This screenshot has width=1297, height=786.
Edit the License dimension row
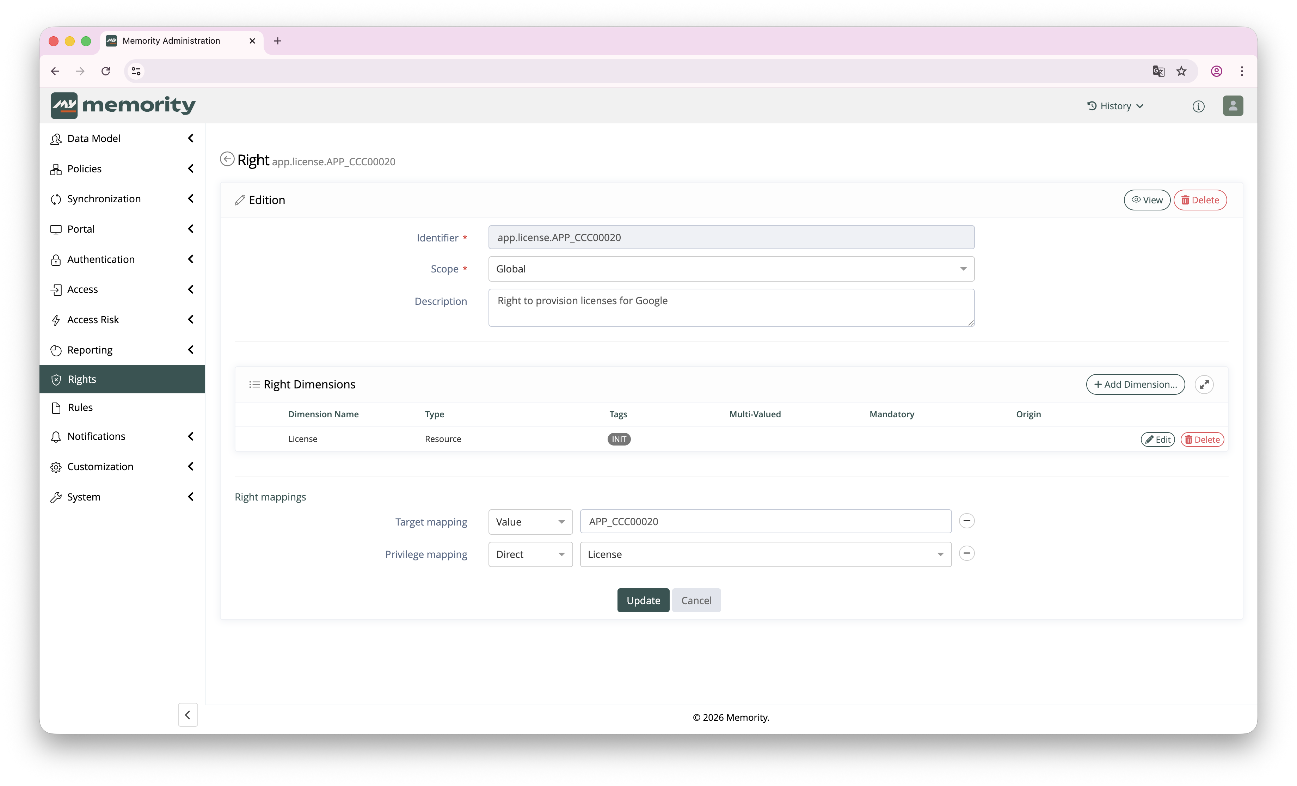tap(1157, 440)
